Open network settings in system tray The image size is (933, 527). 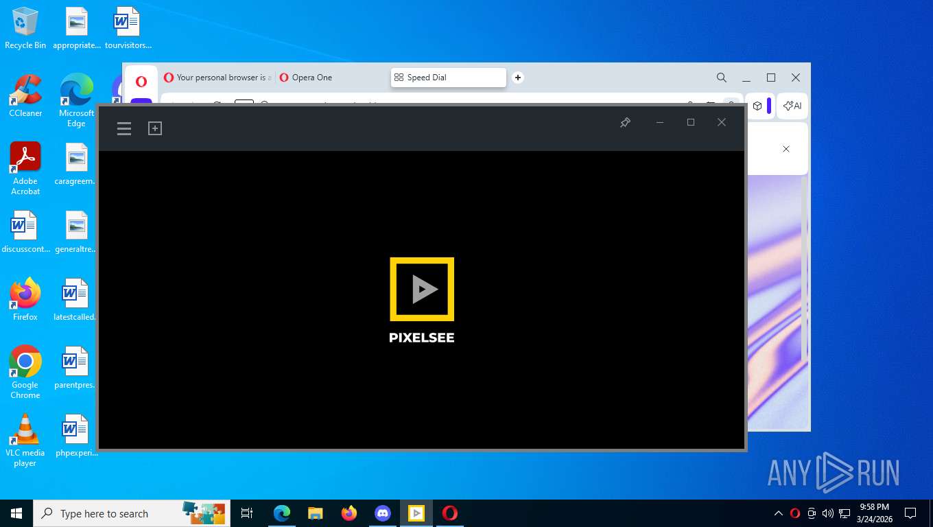click(x=845, y=513)
